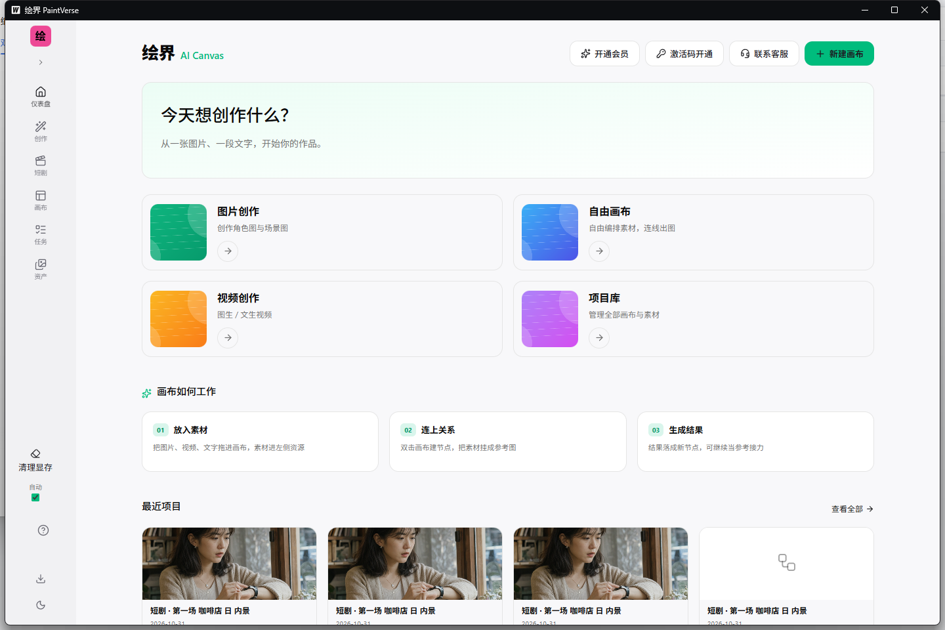This screenshot has height=630, width=945.
Task: Click the 最近项目 section heading
Action: 161,507
